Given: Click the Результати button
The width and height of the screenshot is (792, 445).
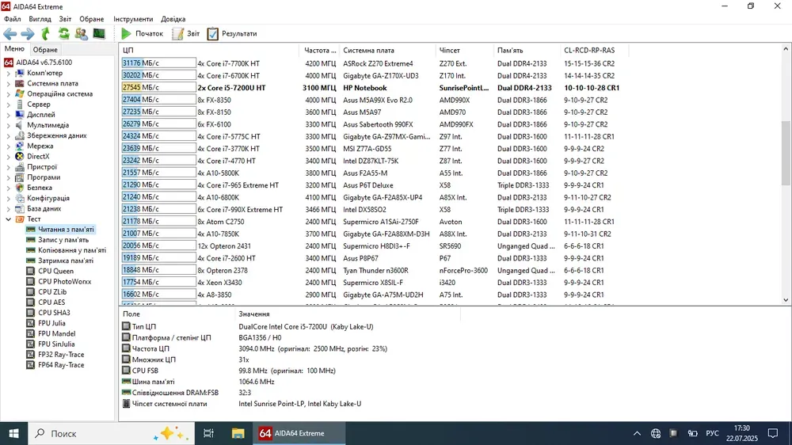Looking at the screenshot, I should (x=232, y=34).
